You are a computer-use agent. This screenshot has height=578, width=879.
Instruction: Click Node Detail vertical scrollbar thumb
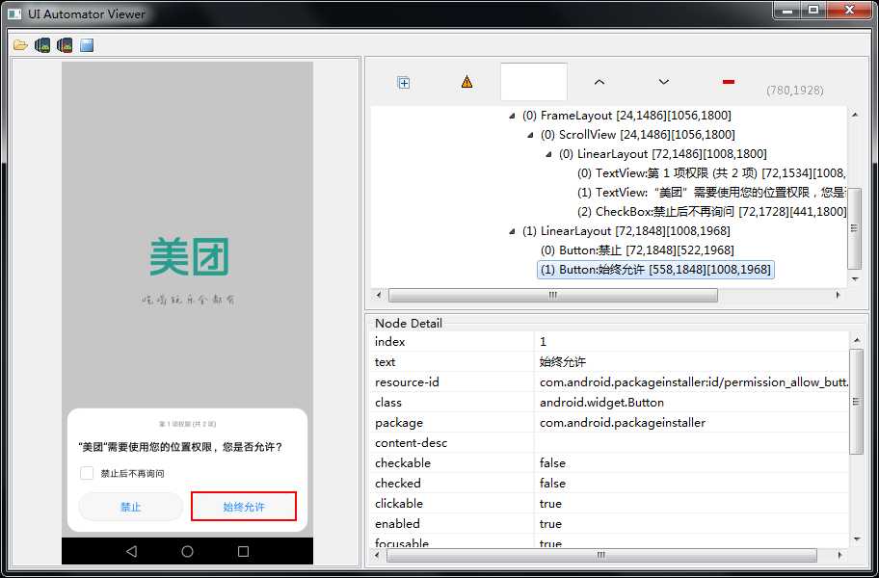tap(857, 401)
